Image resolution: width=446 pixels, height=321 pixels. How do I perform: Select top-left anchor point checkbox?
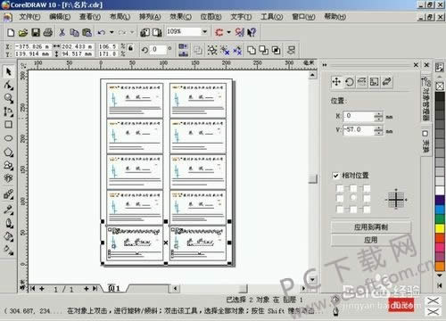pyautogui.click(x=340, y=188)
